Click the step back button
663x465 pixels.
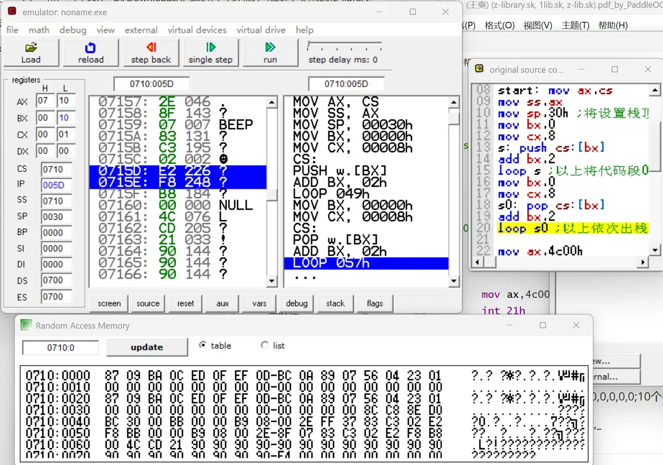click(x=151, y=53)
